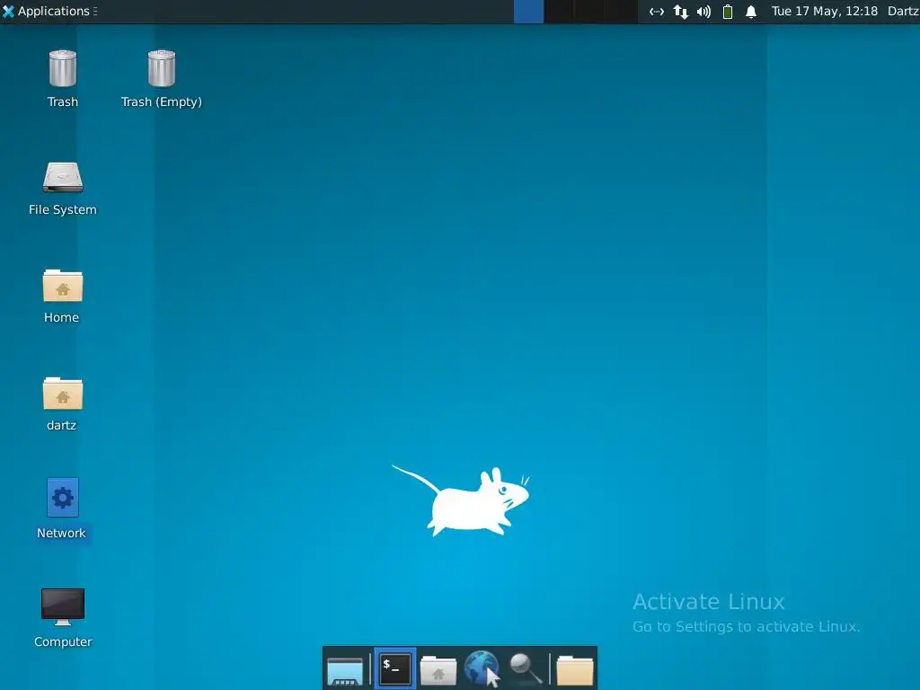Open the Dartz user menu
Image resolution: width=920 pixels, height=690 pixels.
click(x=903, y=11)
